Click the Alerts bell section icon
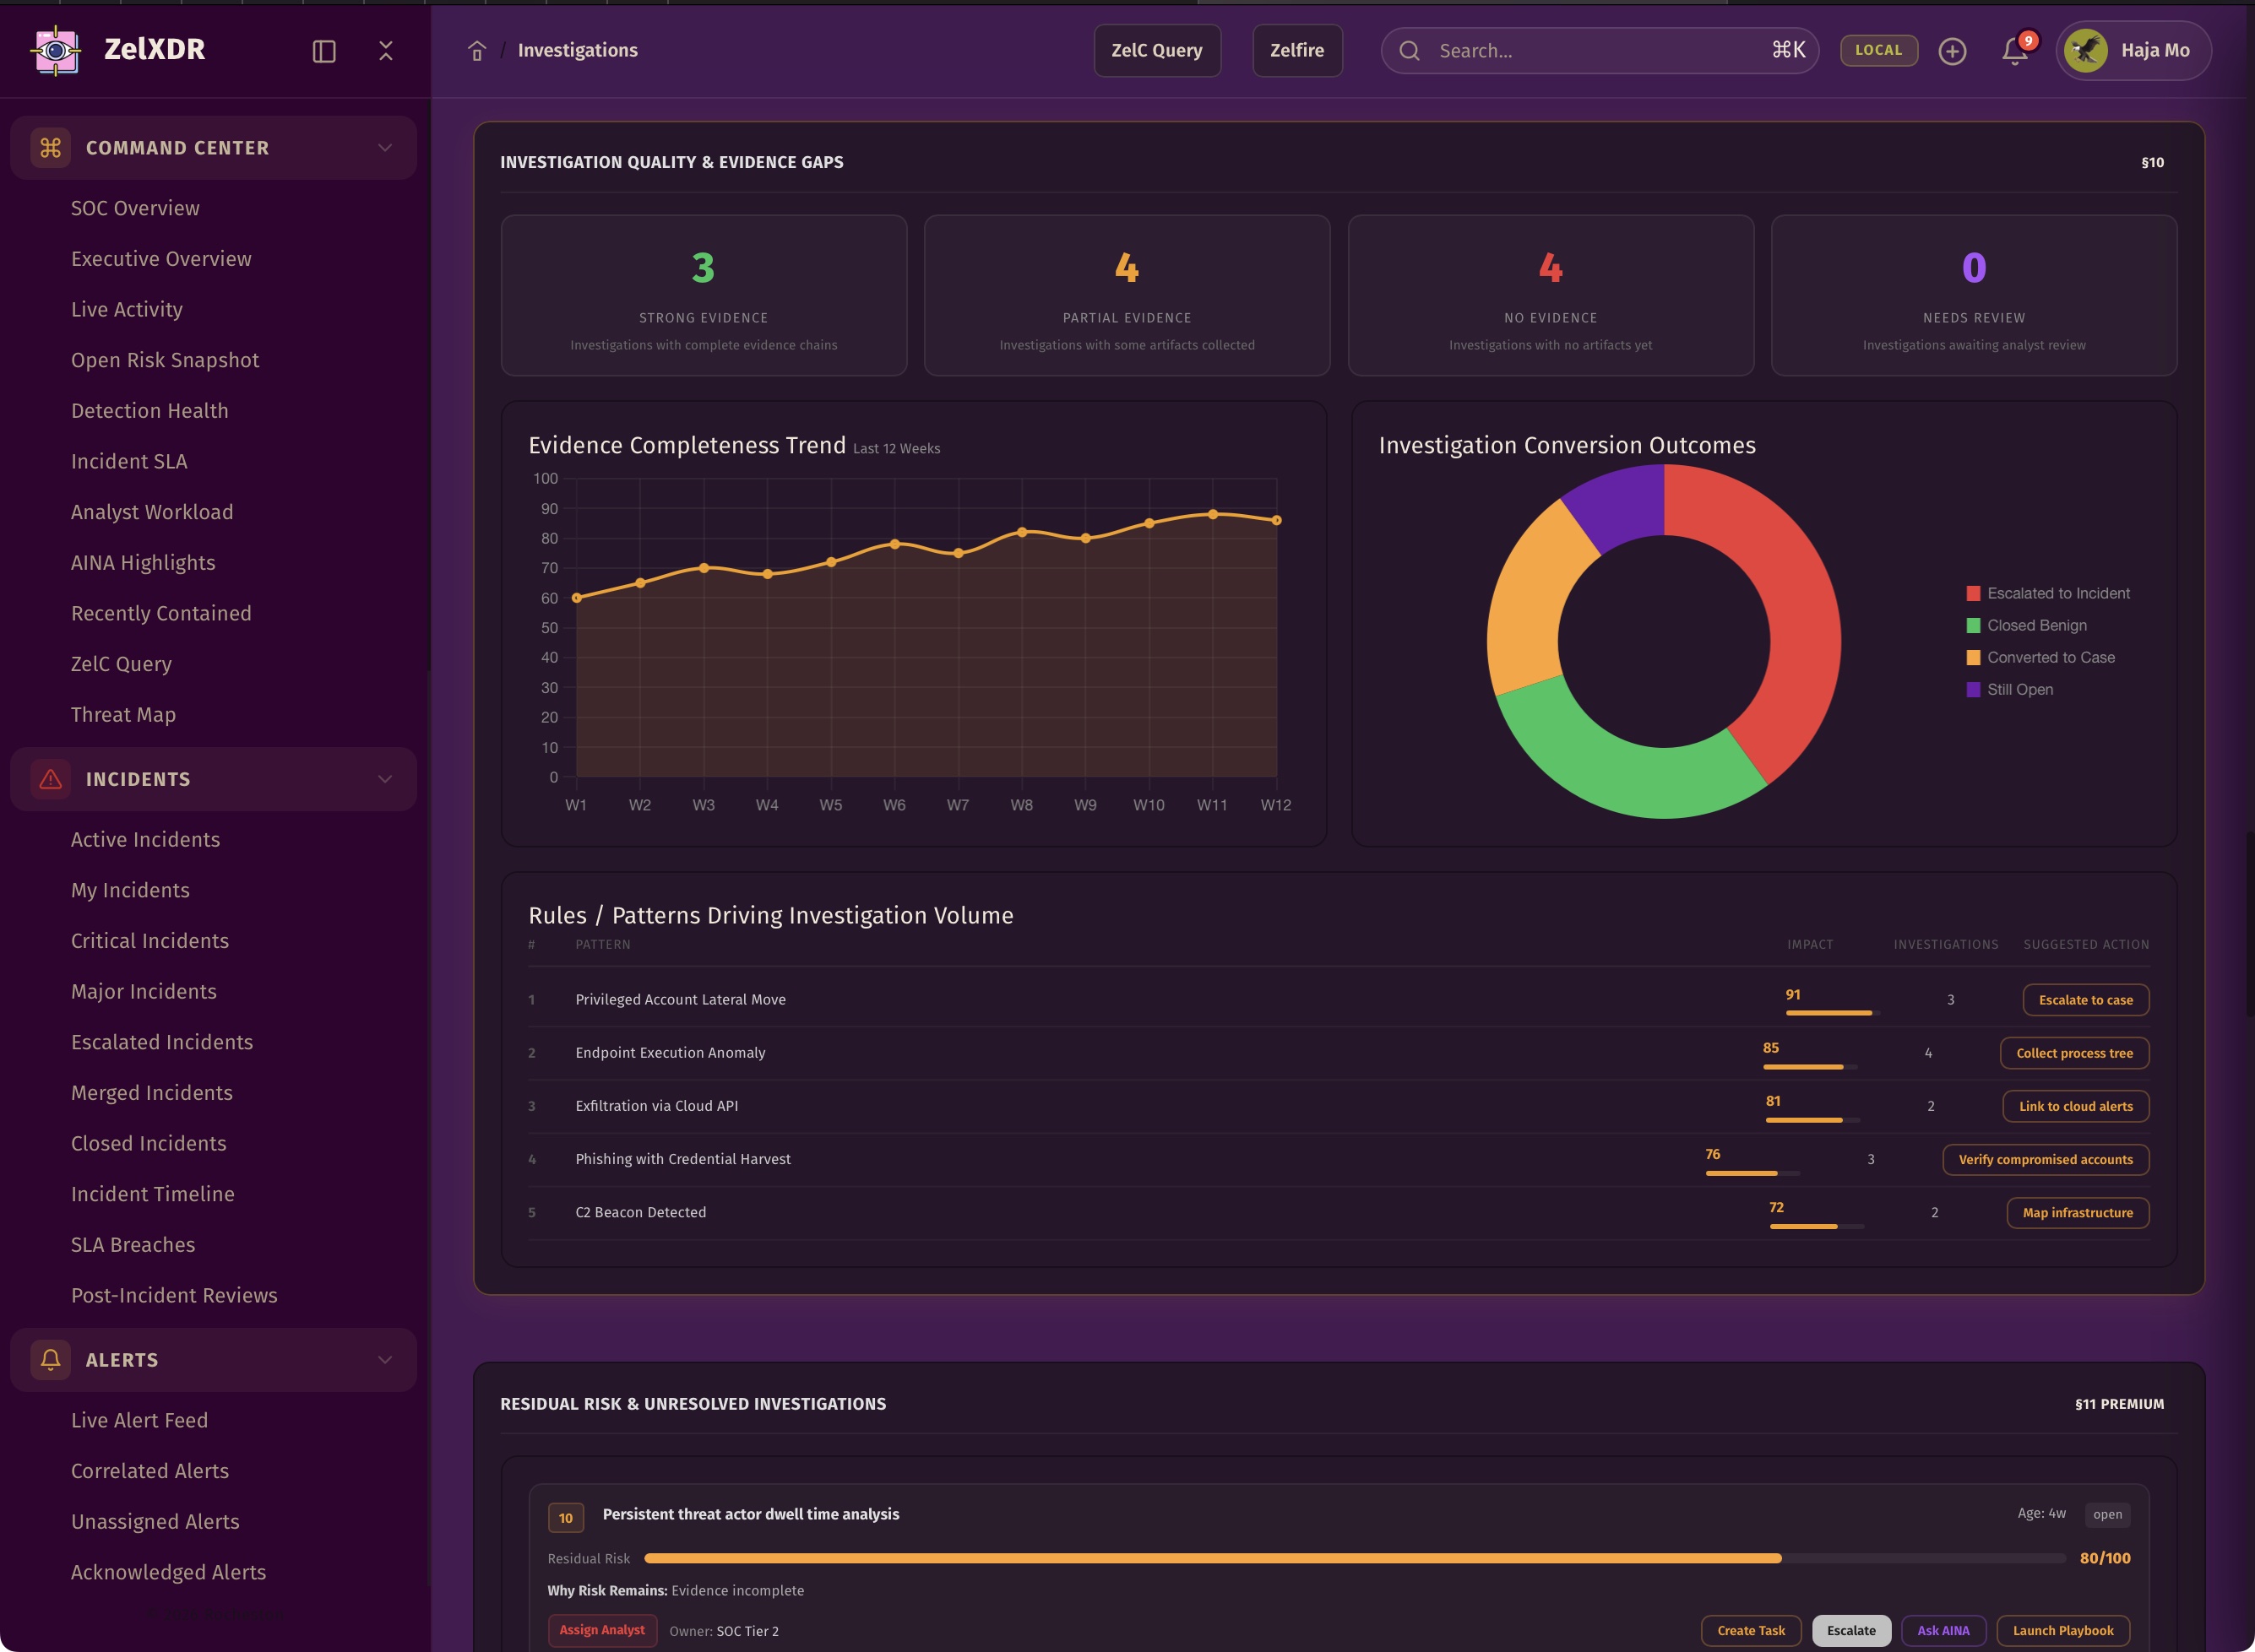The width and height of the screenshot is (2255, 1652). [50, 1360]
